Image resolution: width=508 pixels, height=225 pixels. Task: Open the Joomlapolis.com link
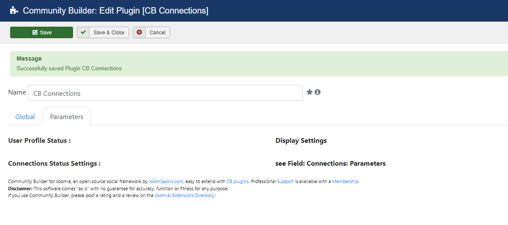pos(166,181)
